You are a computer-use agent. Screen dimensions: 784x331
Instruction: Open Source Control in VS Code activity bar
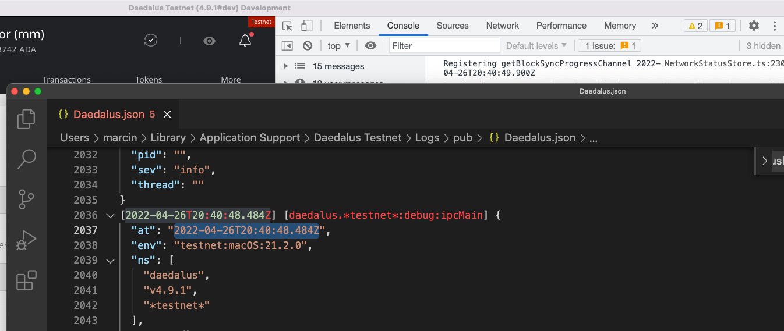[x=27, y=199]
